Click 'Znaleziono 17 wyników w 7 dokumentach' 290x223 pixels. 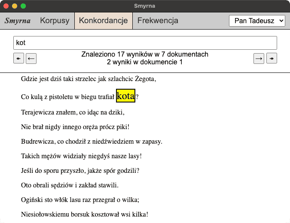(145, 54)
